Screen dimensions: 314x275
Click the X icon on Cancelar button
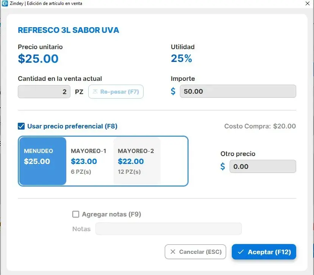(173, 252)
